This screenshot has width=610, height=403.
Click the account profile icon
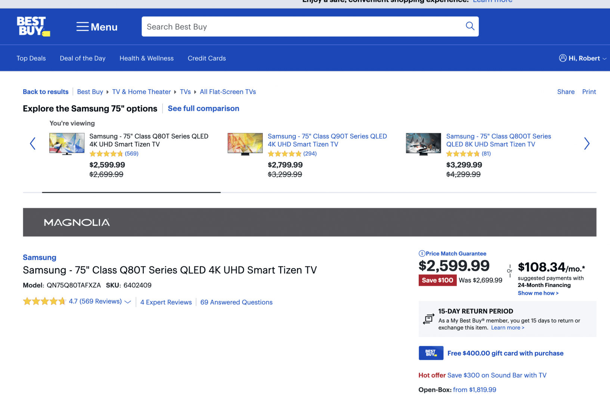[563, 58]
